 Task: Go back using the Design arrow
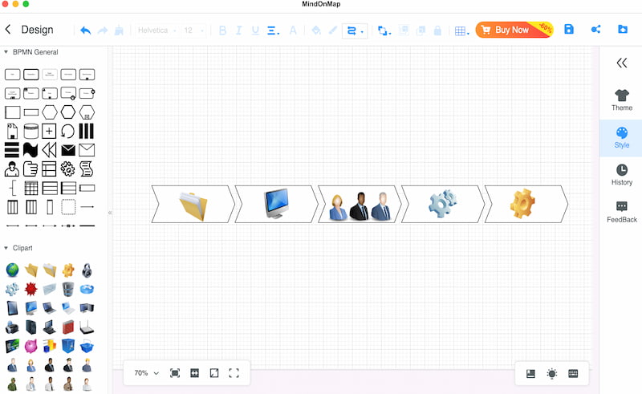(x=8, y=30)
